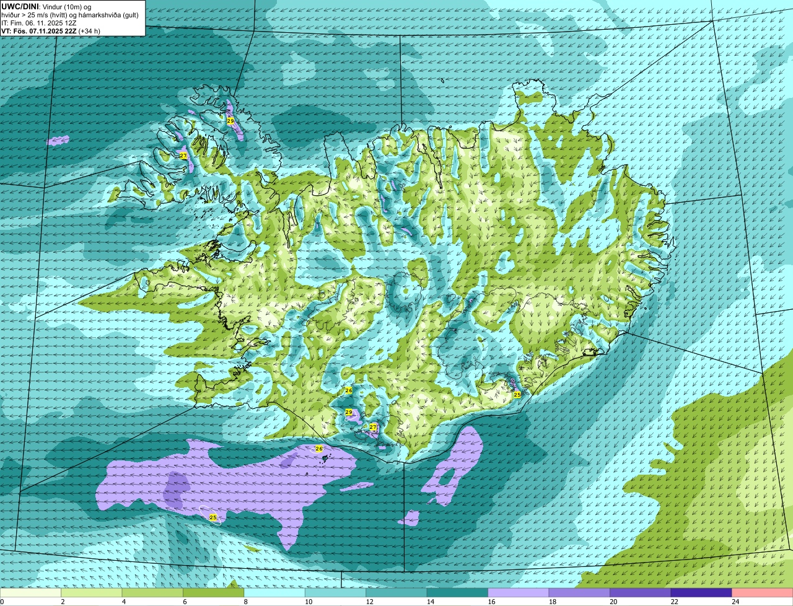Click the 'VT: Fös. 07.11.2025 22Z (+34 h)' line
793x606 pixels.
coord(51,31)
